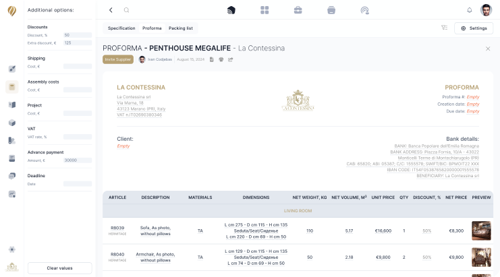Click the 50% discount in R8040 row
This screenshot has height=277, width=500.
[x=427, y=257]
